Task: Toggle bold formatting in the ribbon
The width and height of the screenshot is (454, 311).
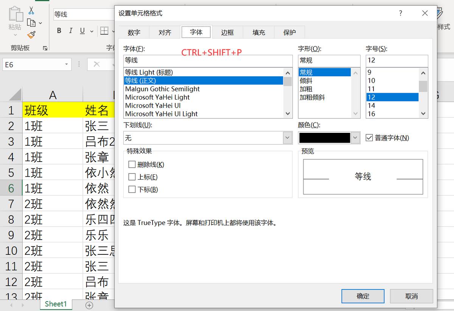Action: coord(59,30)
